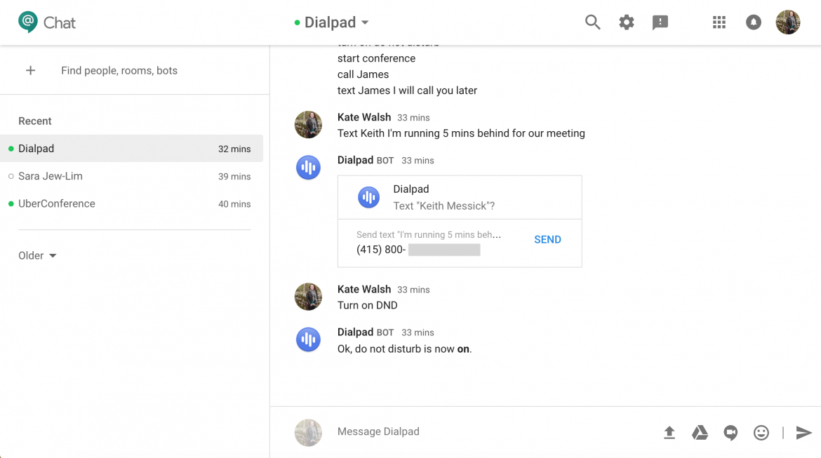The height and width of the screenshot is (458, 821).
Task: Click the Message Dialpad input field
Action: [x=421, y=431]
